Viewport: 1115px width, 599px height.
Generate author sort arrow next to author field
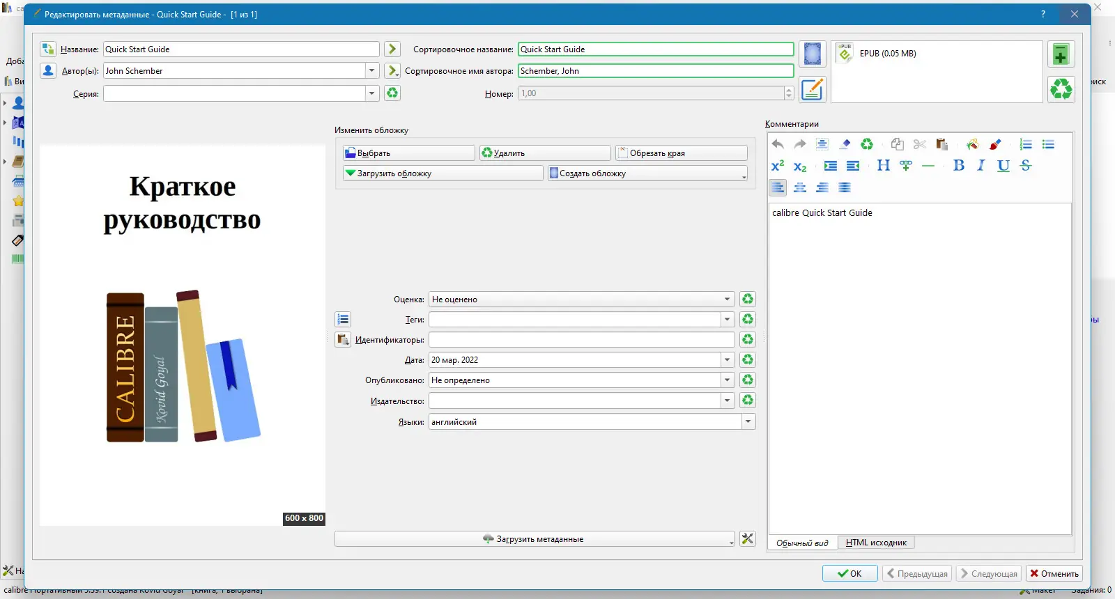pyautogui.click(x=392, y=70)
